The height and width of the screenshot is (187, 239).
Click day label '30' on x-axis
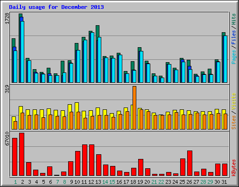(217, 182)
